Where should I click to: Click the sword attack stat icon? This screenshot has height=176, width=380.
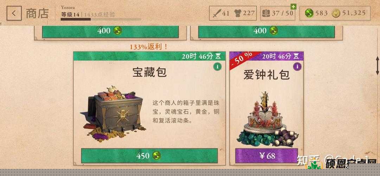pos(217,13)
